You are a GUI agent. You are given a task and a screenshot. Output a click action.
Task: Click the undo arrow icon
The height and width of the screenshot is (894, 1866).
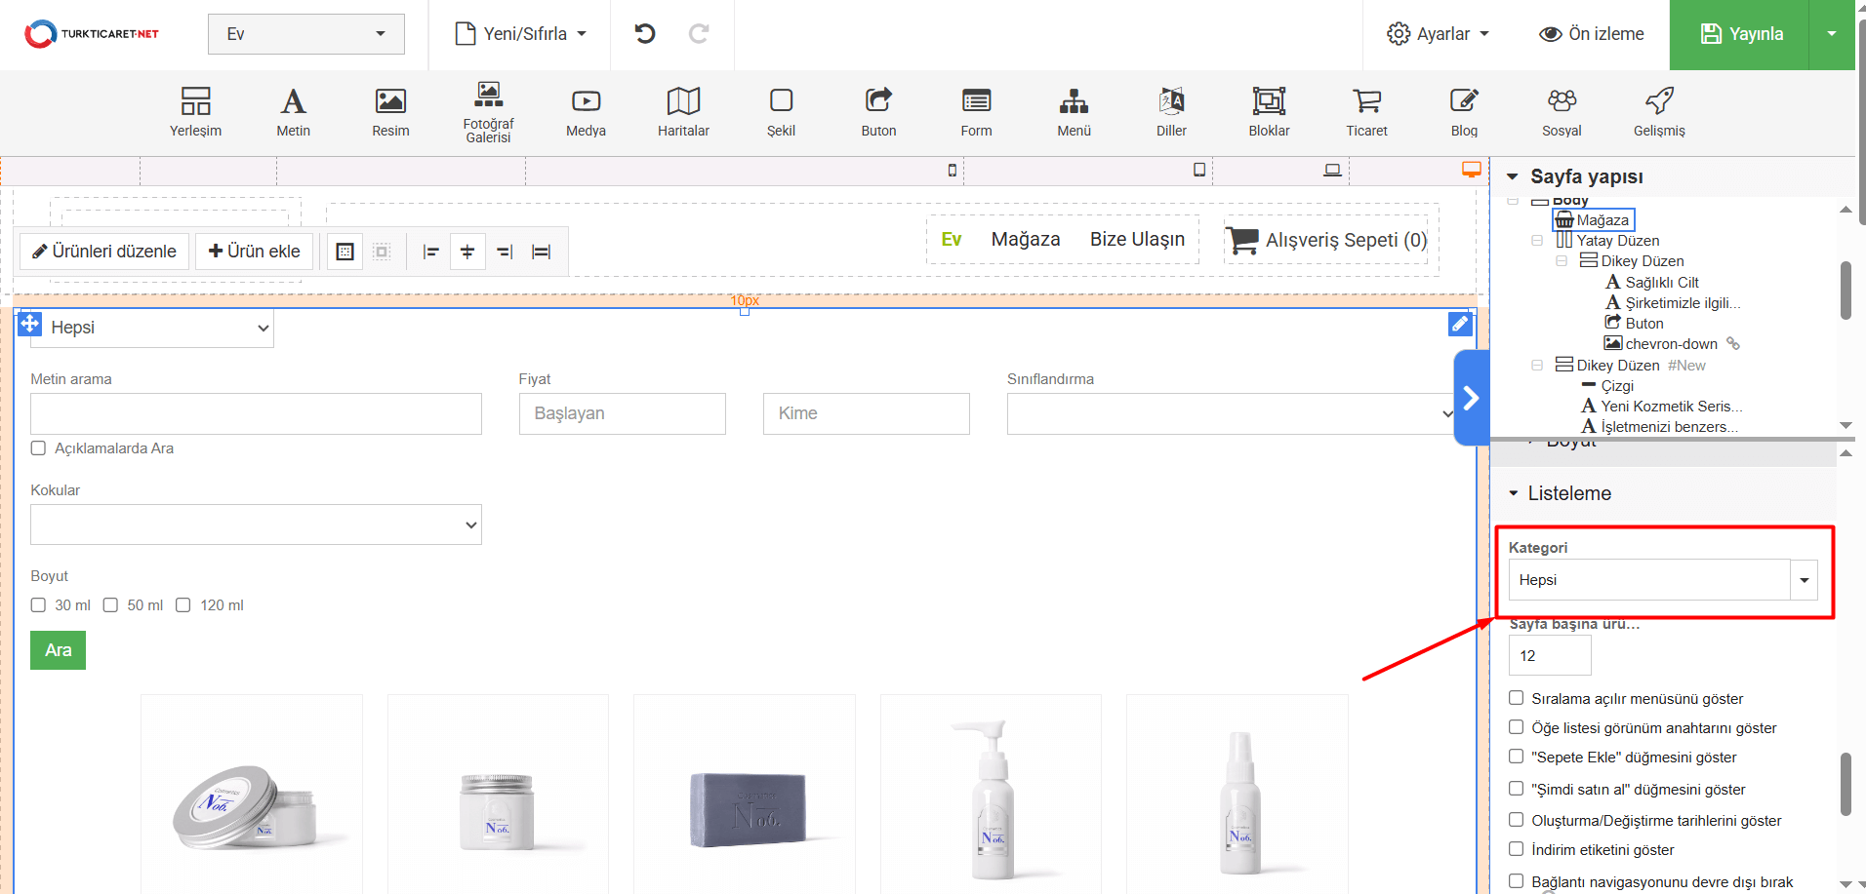[644, 34]
